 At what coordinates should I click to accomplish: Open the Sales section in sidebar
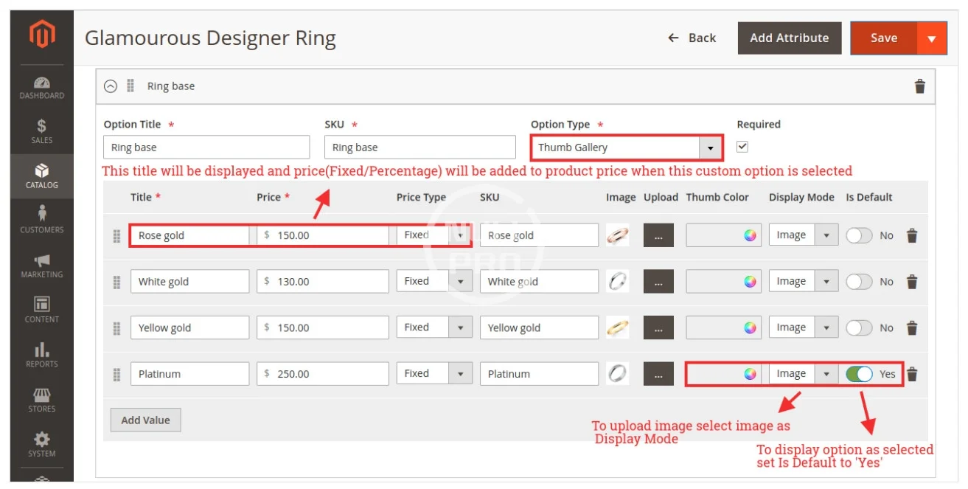(x=42, y=131)
